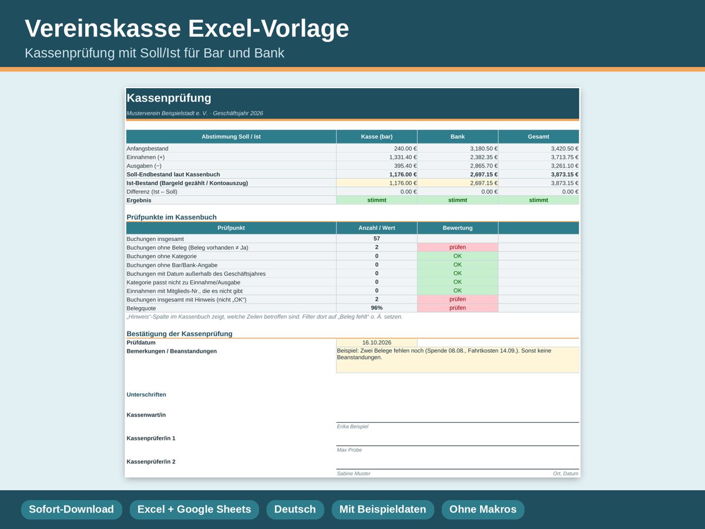Select the Ausgaben value 395.40 €
705x529 pixels.
click(x=405, y=166)
